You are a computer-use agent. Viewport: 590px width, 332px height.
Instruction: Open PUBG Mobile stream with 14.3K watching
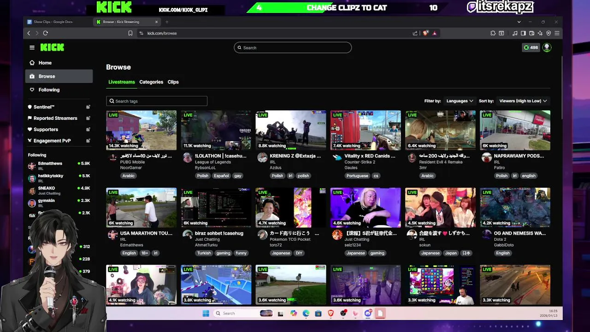pos(141,130)
